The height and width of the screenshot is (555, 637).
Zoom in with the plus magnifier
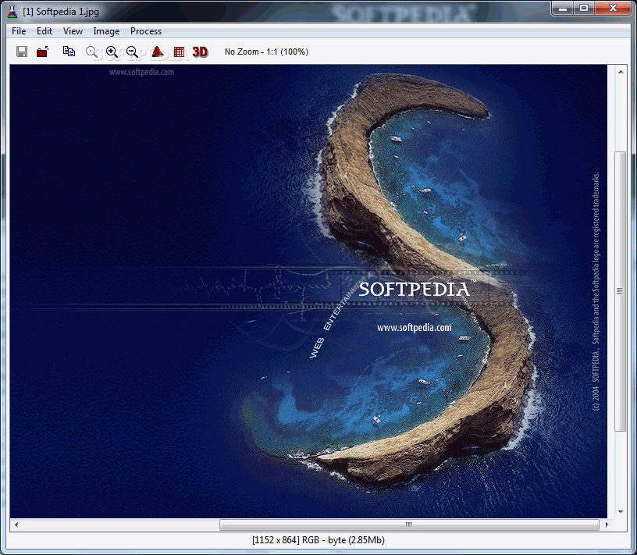pos(112,52)
